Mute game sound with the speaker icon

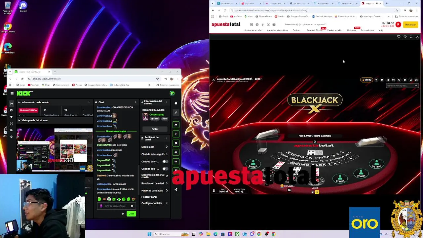pyautogui.click(x=405, y=80)
